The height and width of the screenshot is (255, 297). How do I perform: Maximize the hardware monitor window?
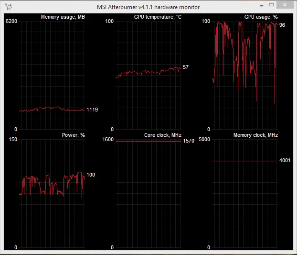pos(271,5)
